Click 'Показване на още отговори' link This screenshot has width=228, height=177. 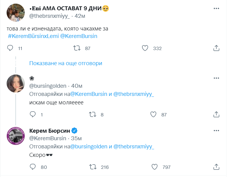66,63
